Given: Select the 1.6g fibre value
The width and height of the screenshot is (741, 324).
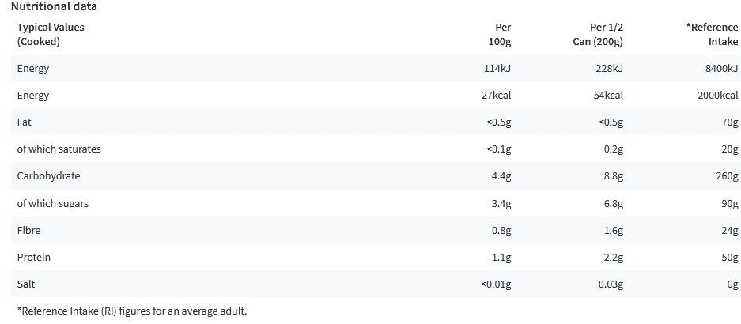Looking at the screenshot, I should 613,230.
